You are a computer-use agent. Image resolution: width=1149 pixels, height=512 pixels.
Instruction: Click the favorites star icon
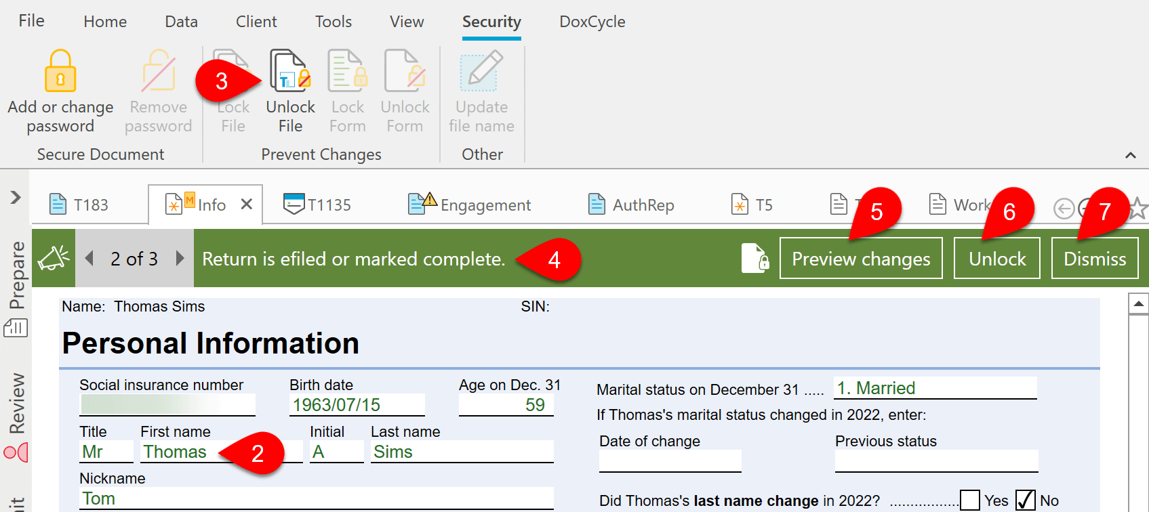point(1139,209)
